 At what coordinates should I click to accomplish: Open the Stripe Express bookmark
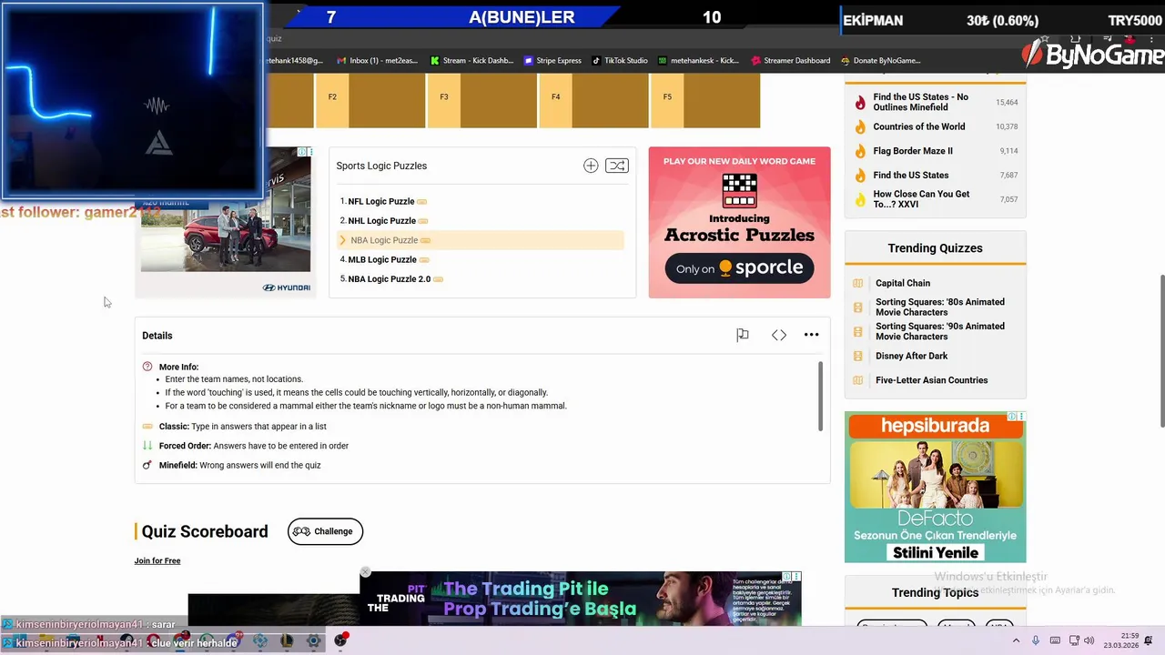pos(552,61)
